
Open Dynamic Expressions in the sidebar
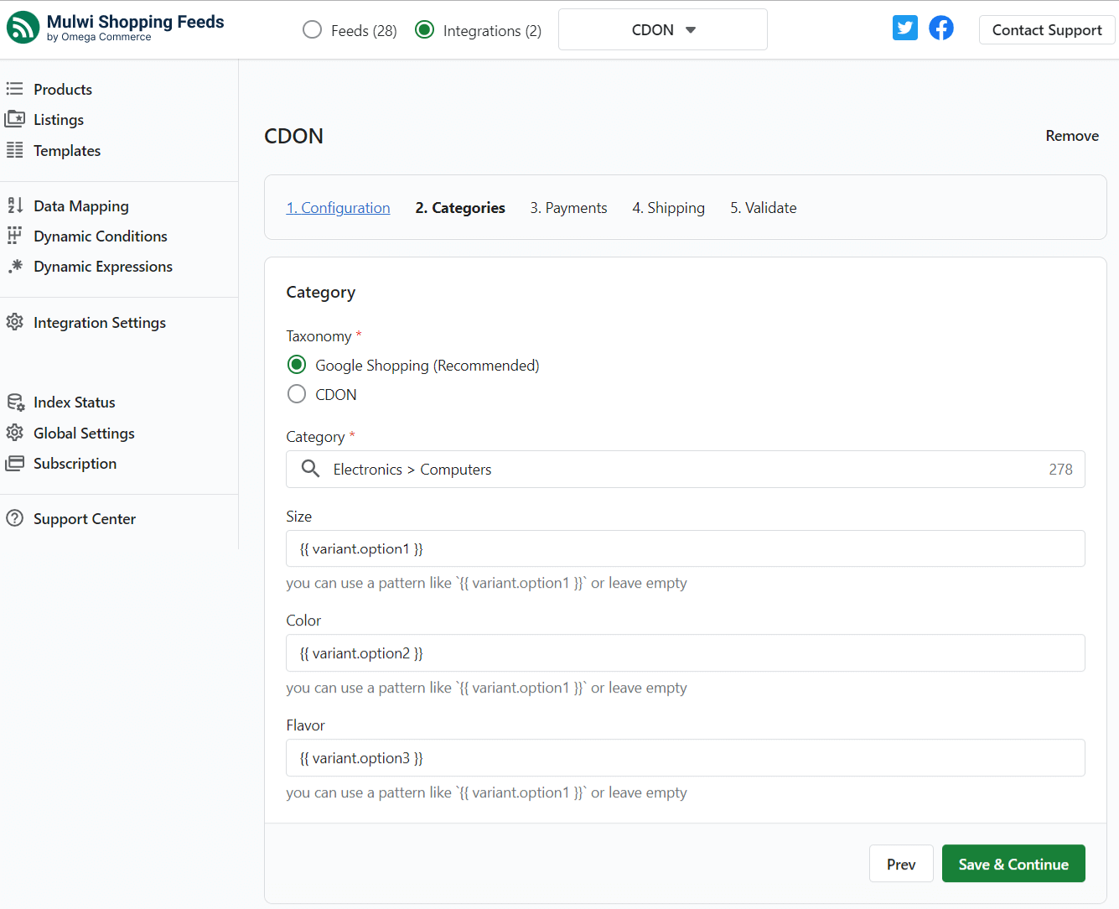tap(103, 267)
